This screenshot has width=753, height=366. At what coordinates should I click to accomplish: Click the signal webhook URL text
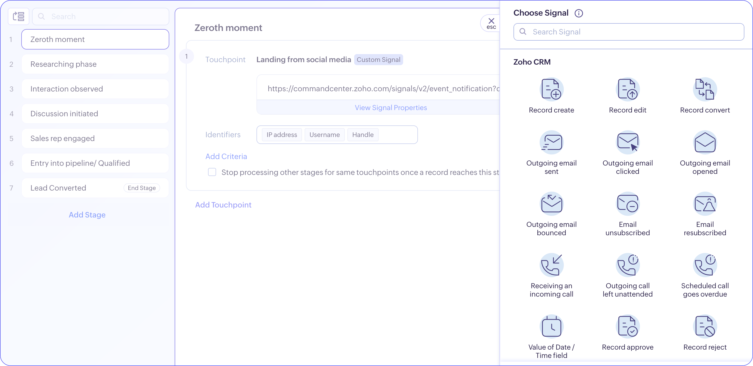pos(383,88)
